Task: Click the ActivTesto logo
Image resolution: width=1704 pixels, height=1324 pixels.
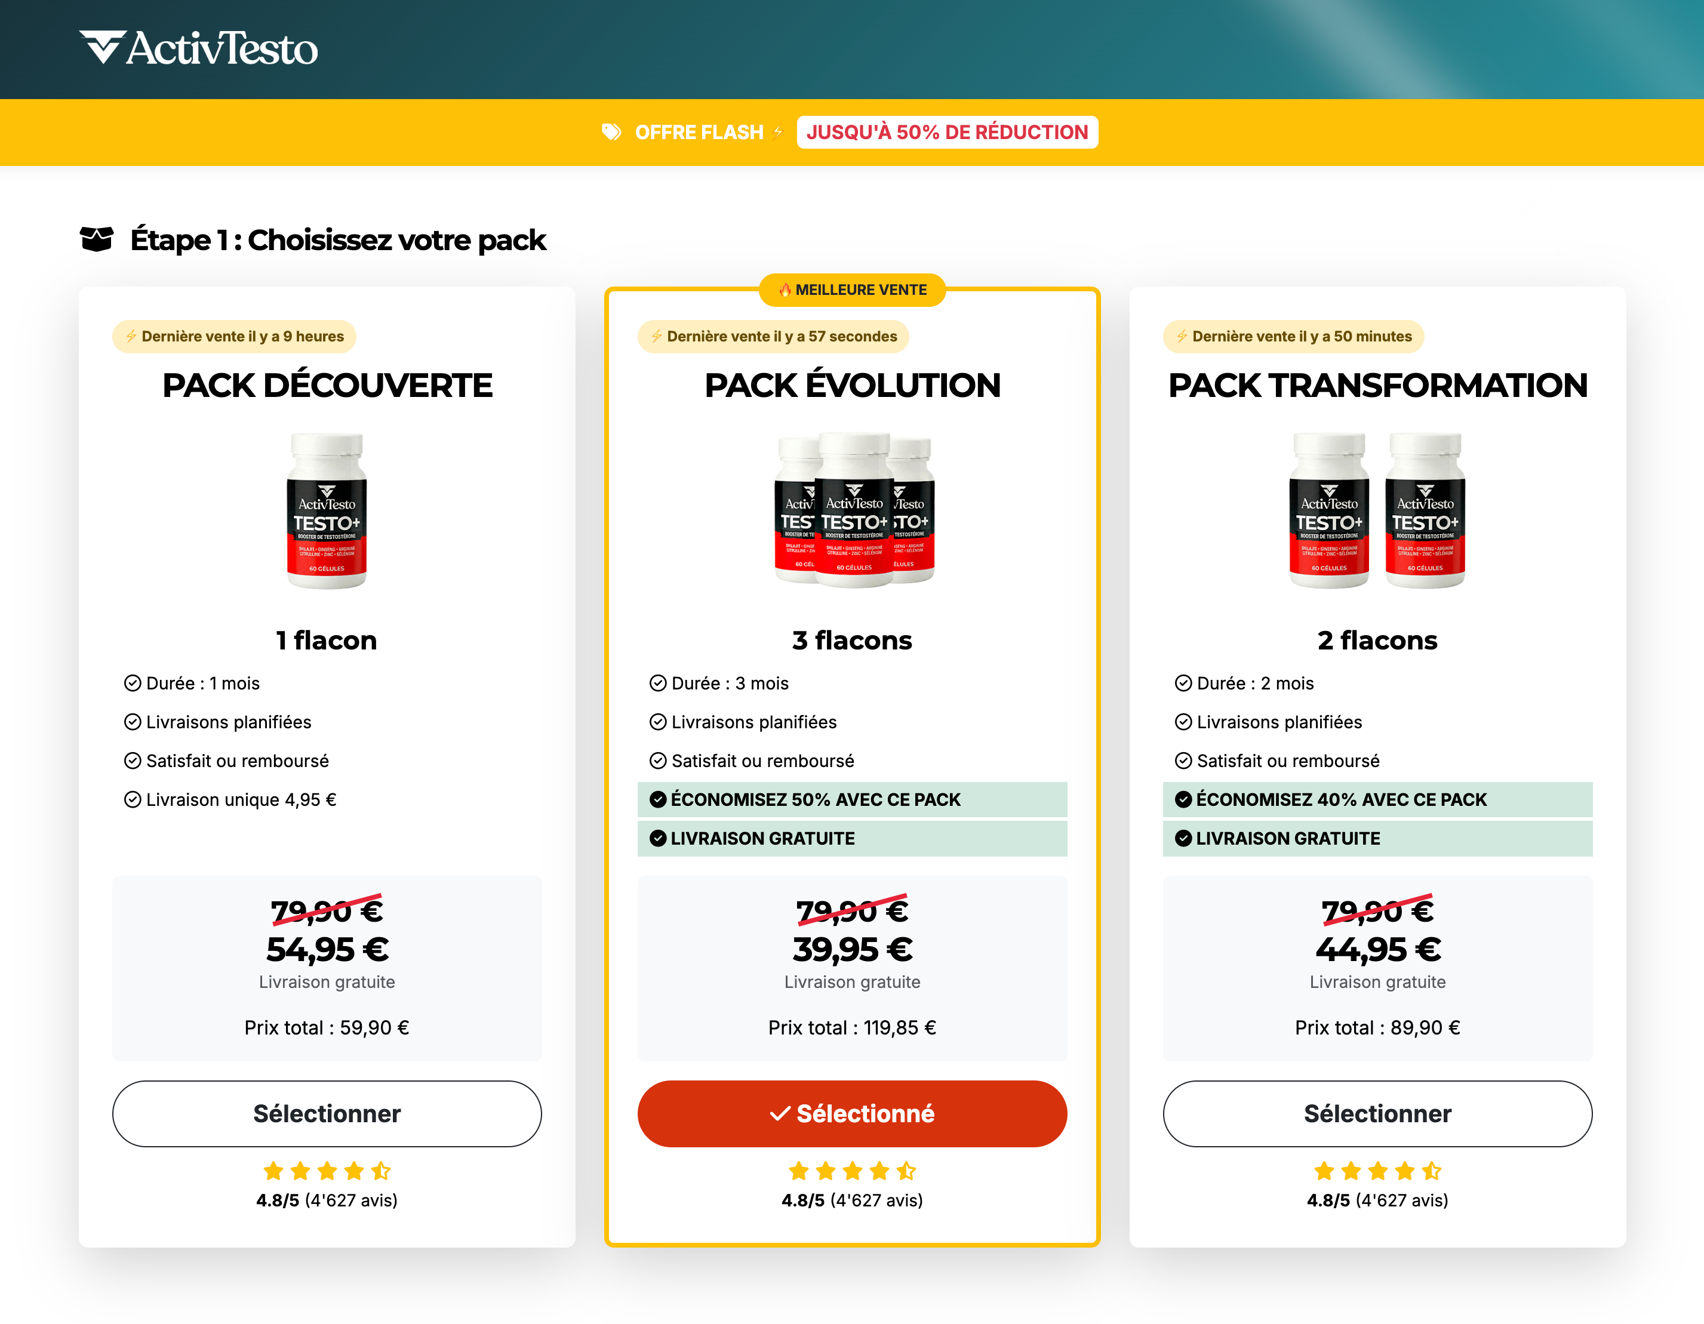Action: pos(198,48)
